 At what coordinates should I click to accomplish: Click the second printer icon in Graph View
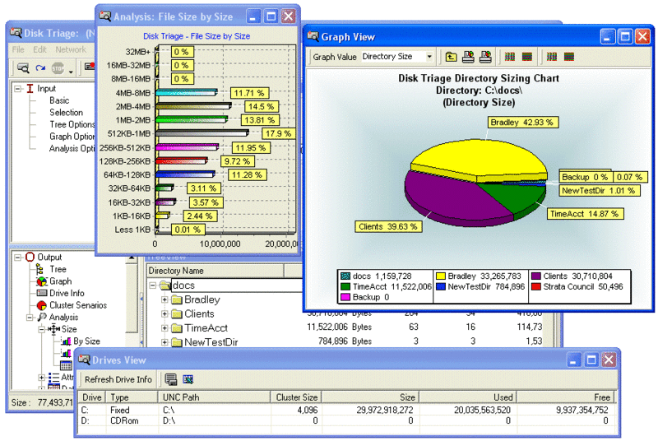coord(485,57)
